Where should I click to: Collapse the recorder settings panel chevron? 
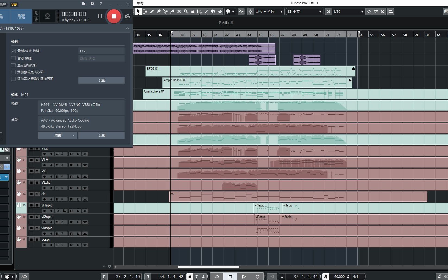coord(128,28)
